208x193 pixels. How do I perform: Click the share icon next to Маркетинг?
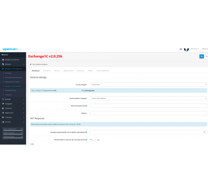pyautogui.click(x=3, y=113)
